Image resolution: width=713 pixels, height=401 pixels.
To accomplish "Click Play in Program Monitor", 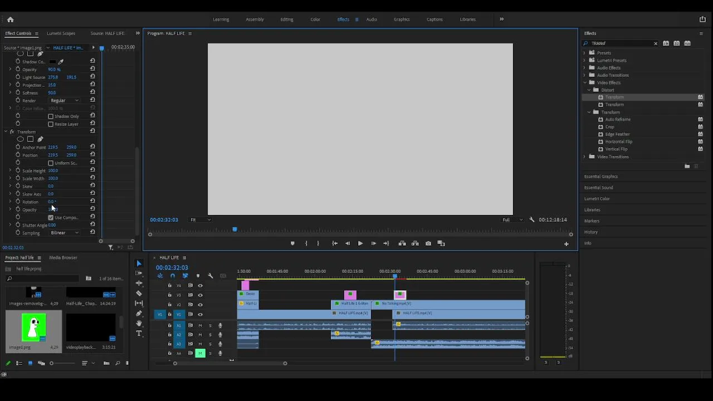I will 360,243.
